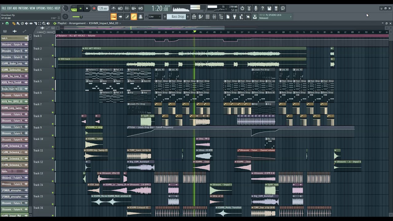Image resolution: width=393 pixels, height=221 pixels.
Task: Open the playlist options arrow menu
Action: pos(3,23)
